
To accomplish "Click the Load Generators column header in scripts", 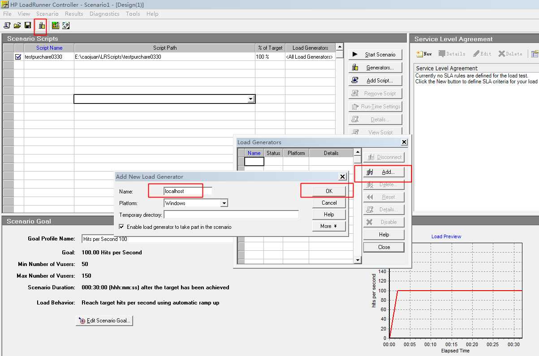I will tap(310, 48).
